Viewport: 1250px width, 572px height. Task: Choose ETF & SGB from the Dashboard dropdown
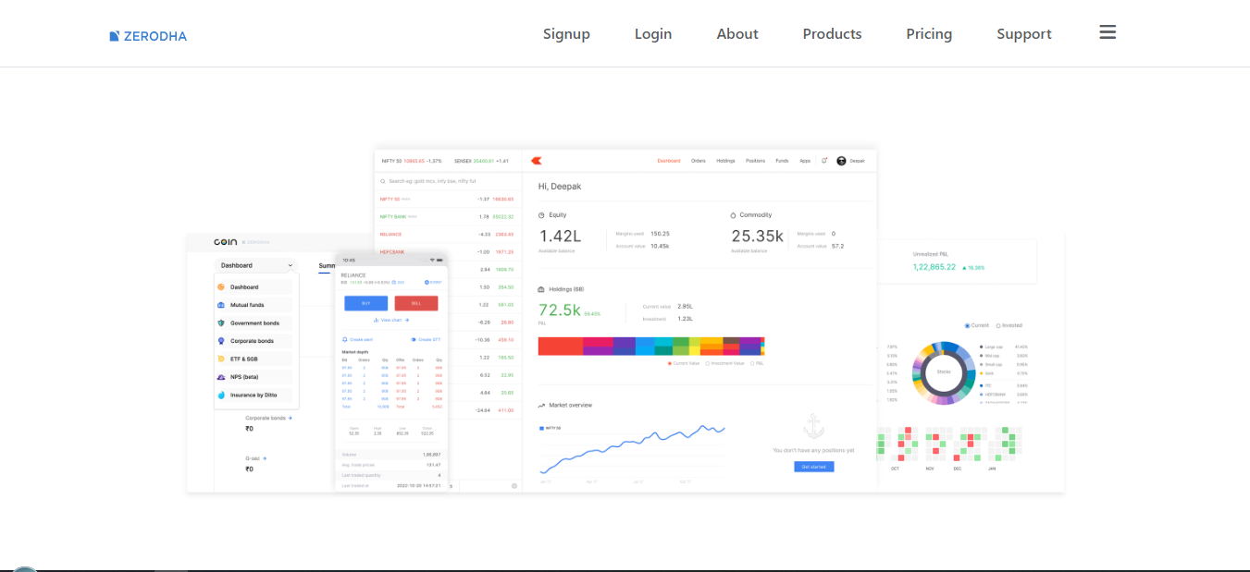(x=243, y=359)
